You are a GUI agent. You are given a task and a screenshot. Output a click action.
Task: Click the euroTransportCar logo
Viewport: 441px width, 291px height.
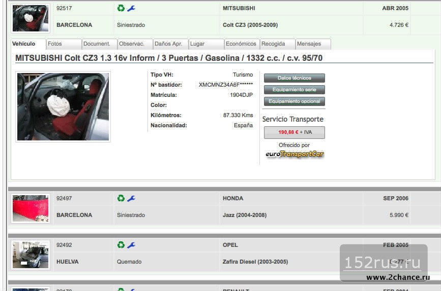[x=295, y=154]
